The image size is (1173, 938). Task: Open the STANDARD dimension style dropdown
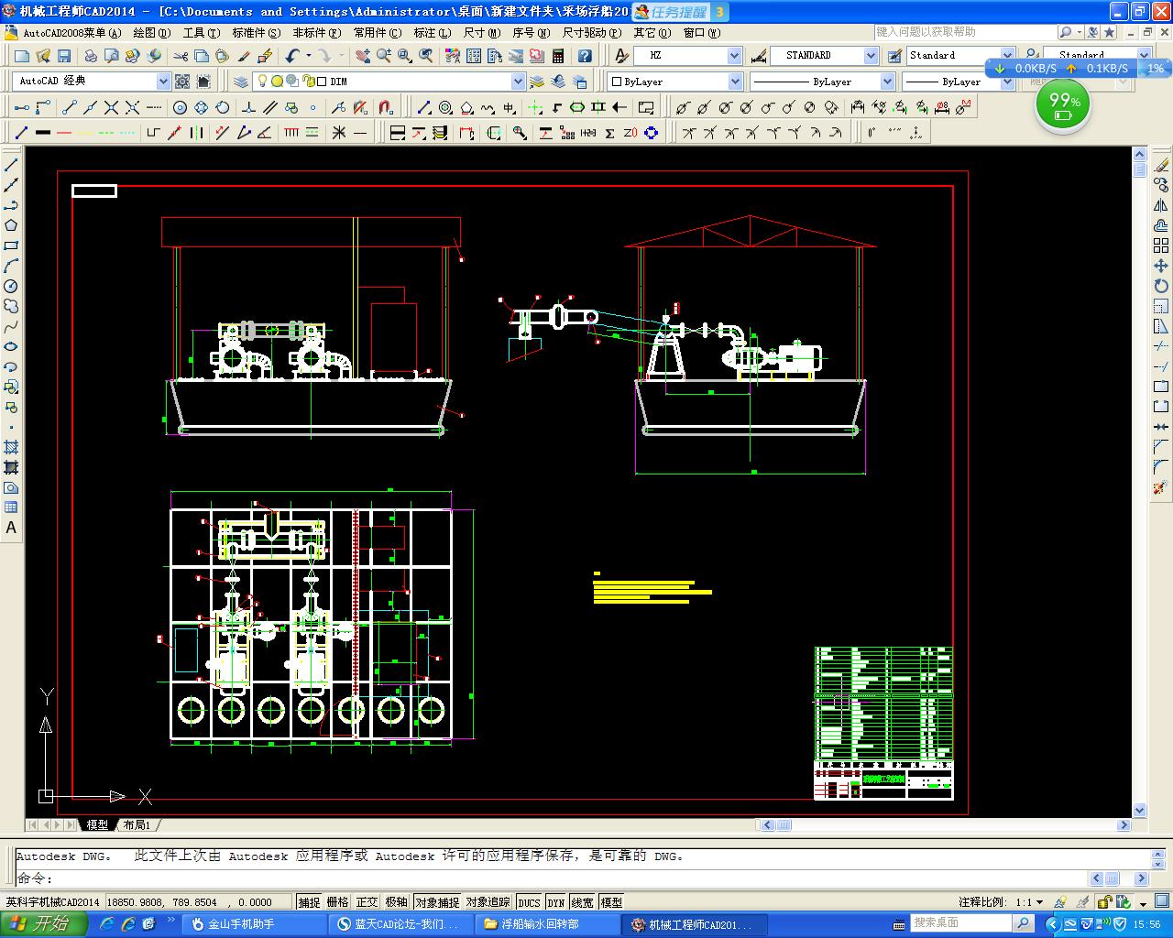tap(871, 56)
